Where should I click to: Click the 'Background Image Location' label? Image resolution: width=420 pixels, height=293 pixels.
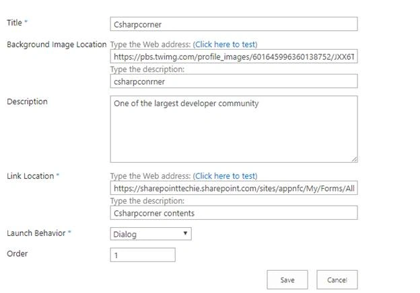[57, 44]
